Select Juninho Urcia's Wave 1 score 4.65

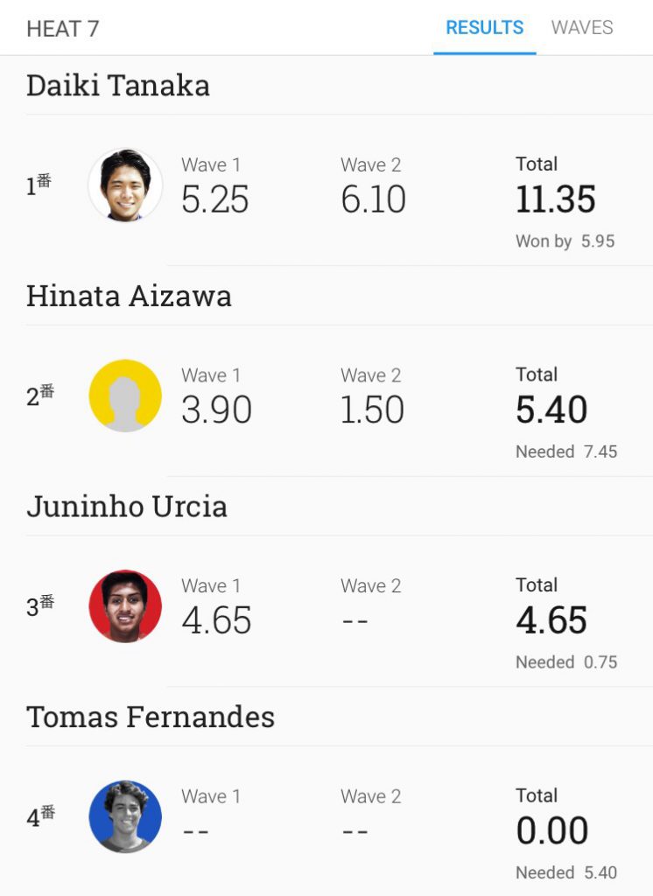[216, 620]
